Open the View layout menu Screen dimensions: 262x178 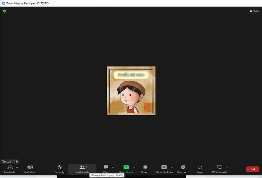point(254,11)
